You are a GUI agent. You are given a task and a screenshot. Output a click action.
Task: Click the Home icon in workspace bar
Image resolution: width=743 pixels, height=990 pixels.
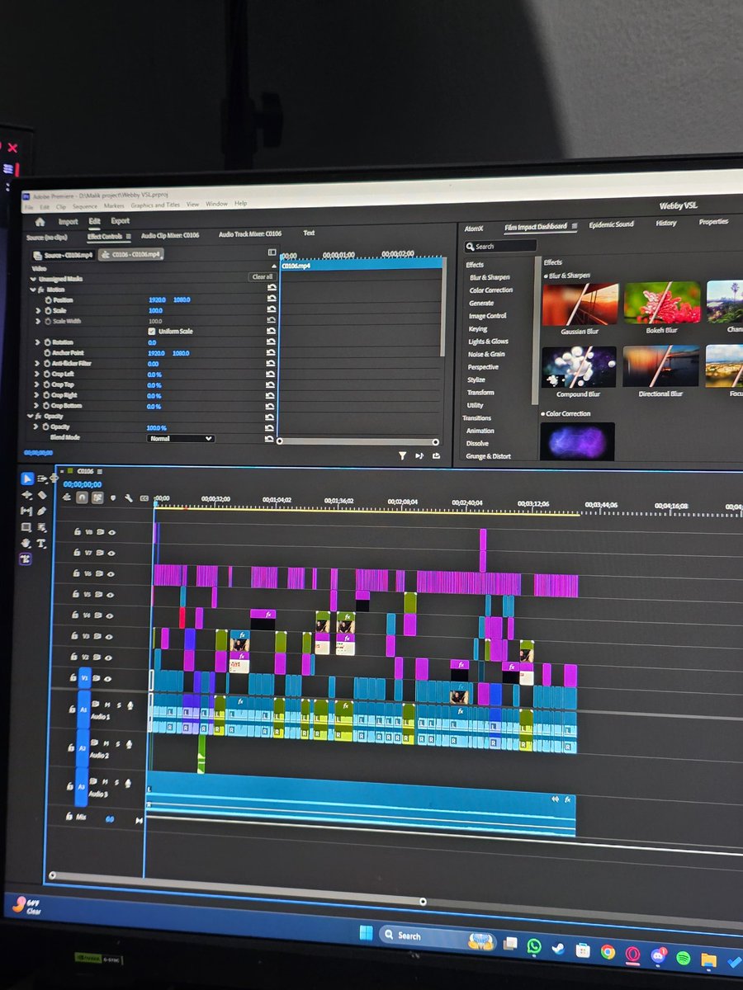tap(39, 221)
